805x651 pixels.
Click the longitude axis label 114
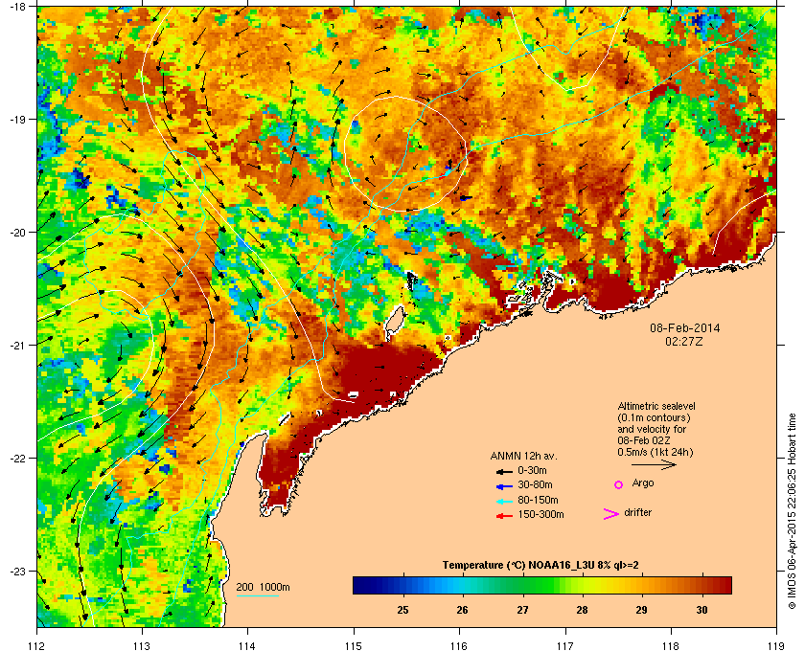(247, 646)
